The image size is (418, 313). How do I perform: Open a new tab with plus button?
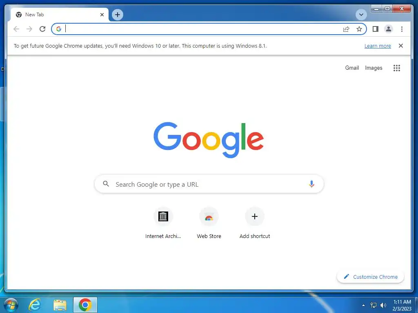click(x=118, y=15)
